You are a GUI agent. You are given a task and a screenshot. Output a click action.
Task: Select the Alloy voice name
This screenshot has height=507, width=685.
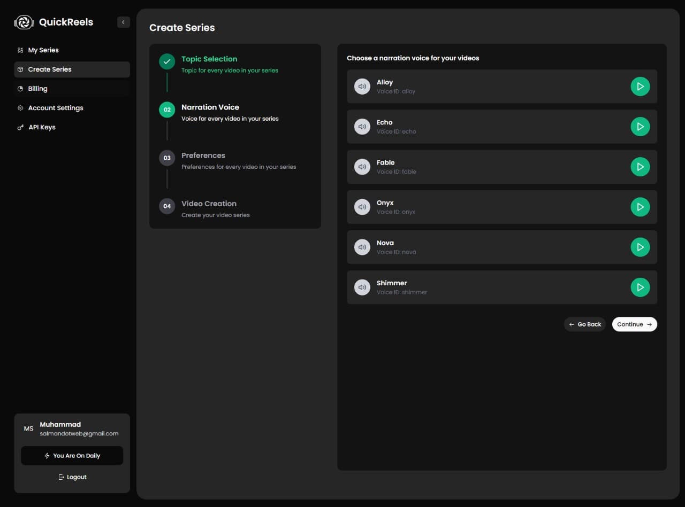[385, 82]
